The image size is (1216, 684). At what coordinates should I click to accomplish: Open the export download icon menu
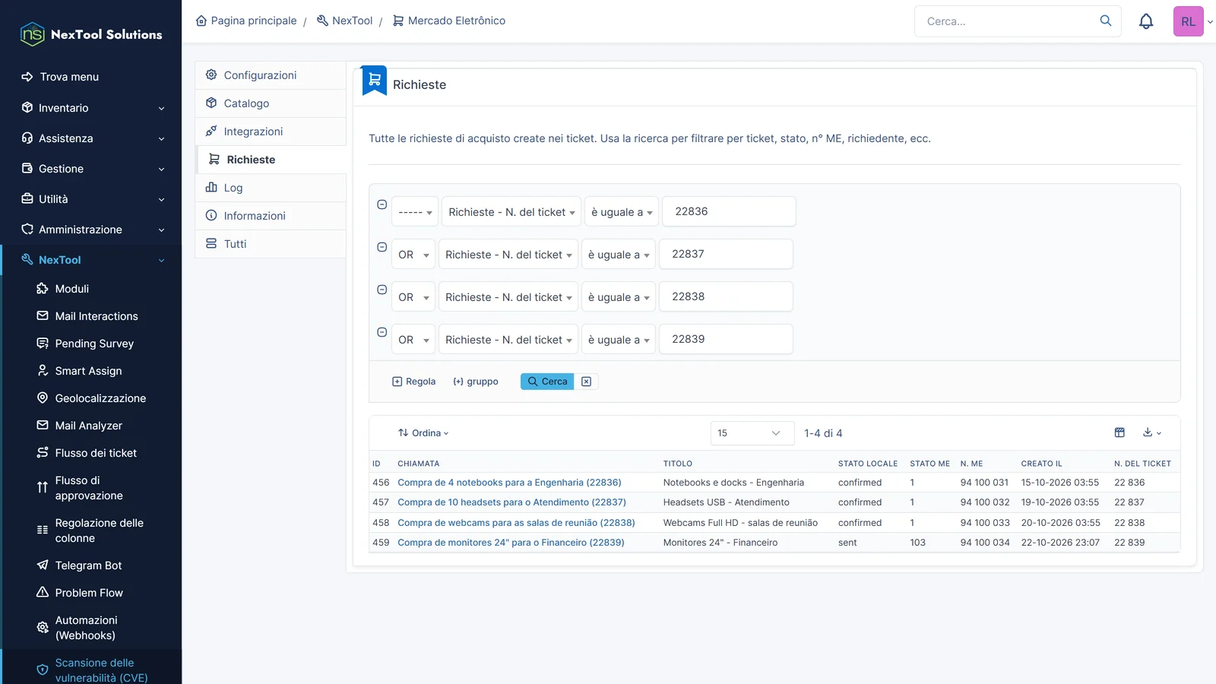click(1152, 432)
